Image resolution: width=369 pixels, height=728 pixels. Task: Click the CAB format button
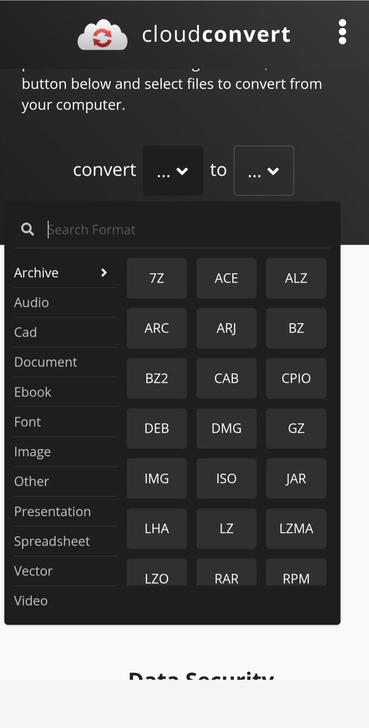pos(226,378)
